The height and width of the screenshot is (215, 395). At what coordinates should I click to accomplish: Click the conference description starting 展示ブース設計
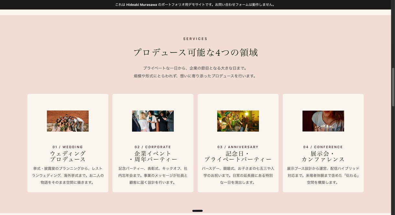(323, 175)
